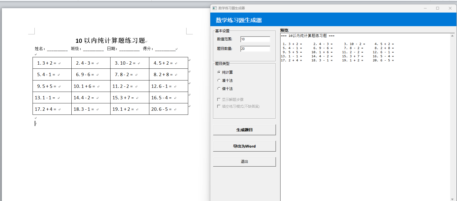Click the table cell '12. 6 - 1 ='
Screen dimensions: 457x201
click(168, 86)
